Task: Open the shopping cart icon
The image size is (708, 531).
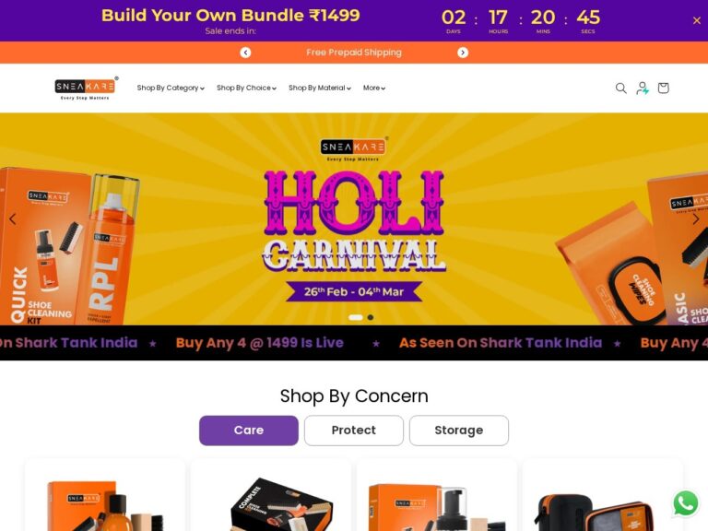Action: pyautogui.click(x=663, y=88)
